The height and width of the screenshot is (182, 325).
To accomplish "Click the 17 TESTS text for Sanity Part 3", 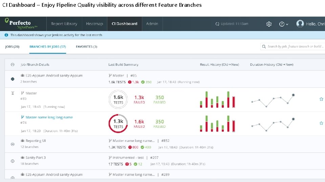I will [116, 164].
